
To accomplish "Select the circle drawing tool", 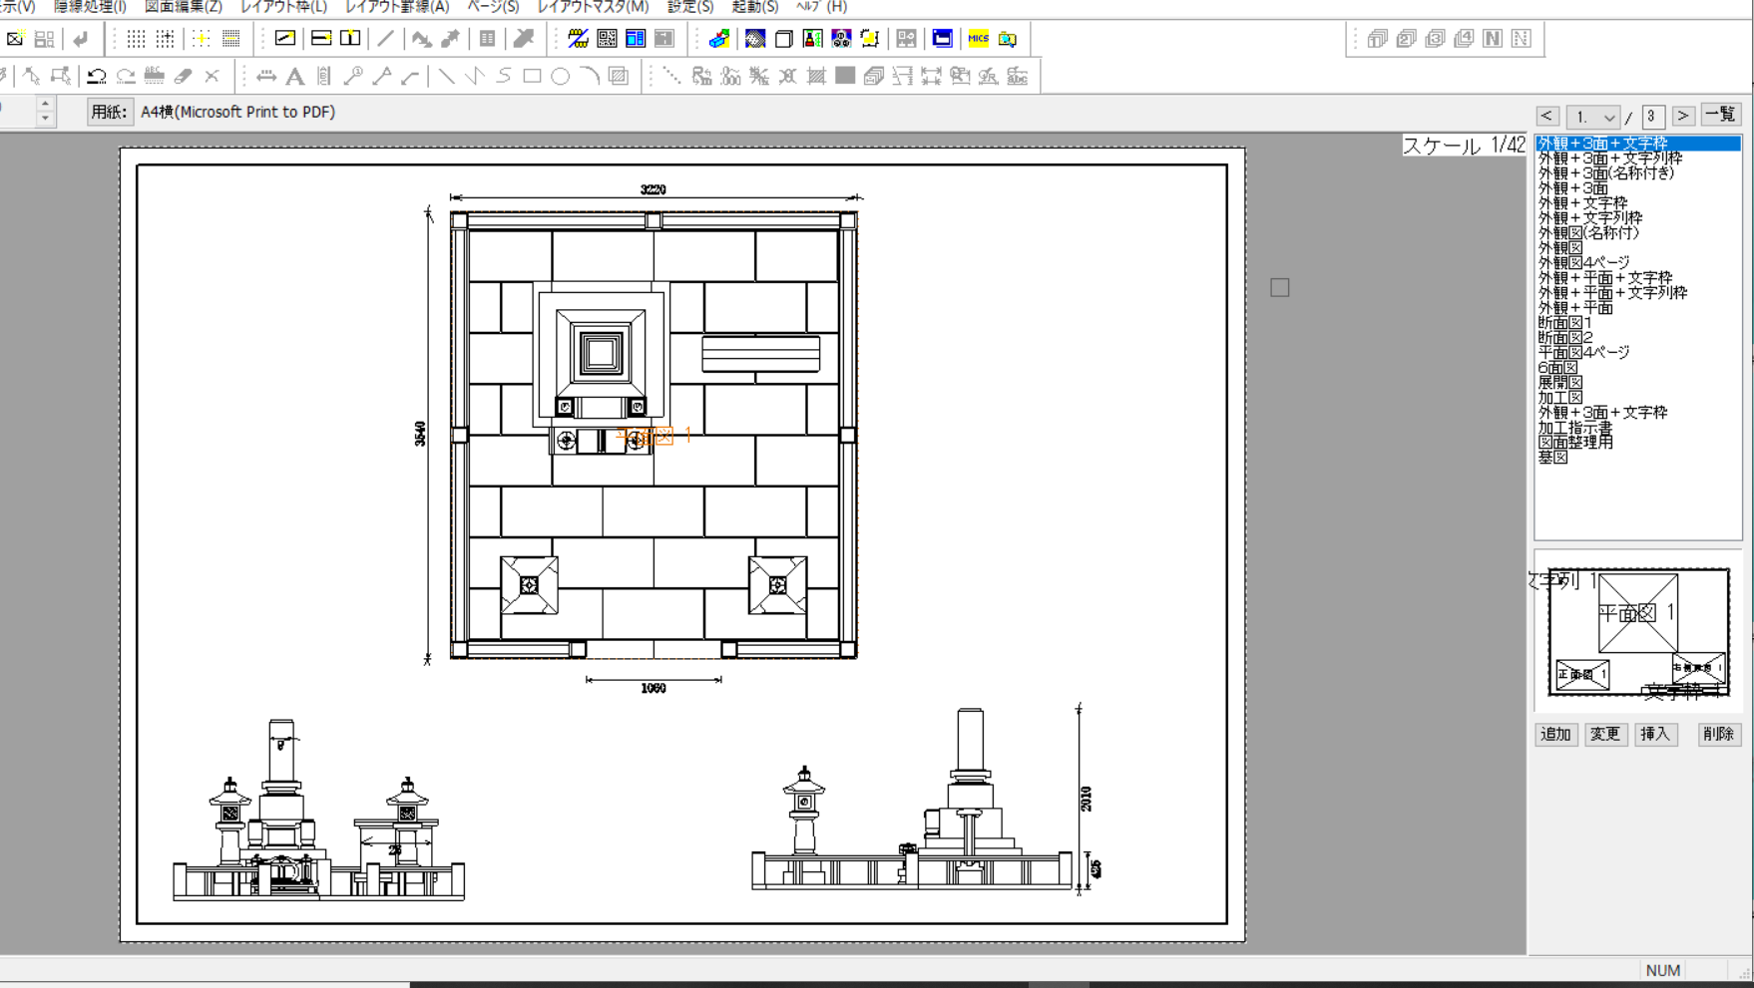I will tap(561, 76).
